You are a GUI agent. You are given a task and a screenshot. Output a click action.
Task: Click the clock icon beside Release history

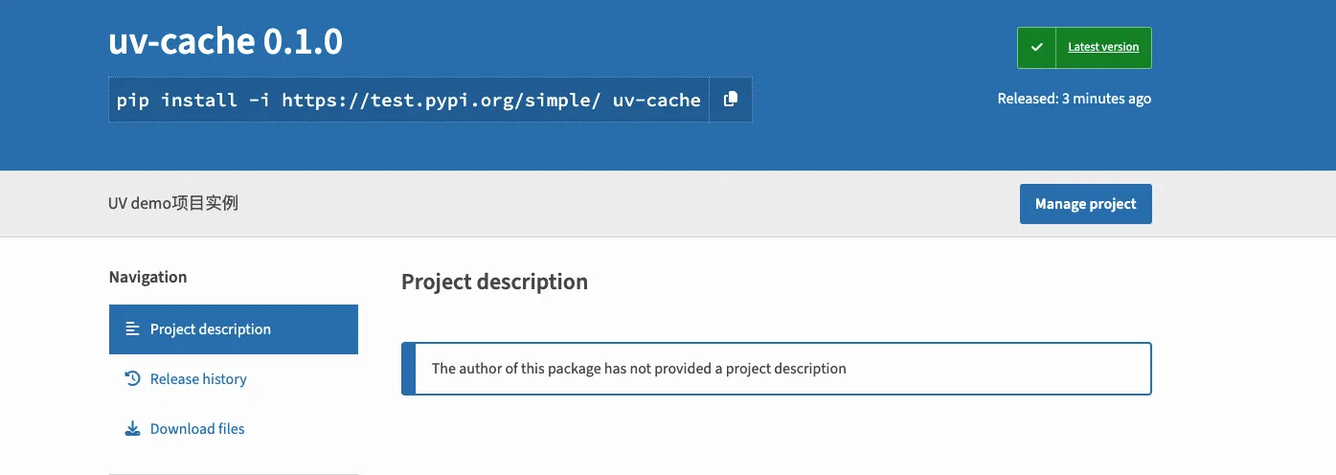tap(133, 379)
